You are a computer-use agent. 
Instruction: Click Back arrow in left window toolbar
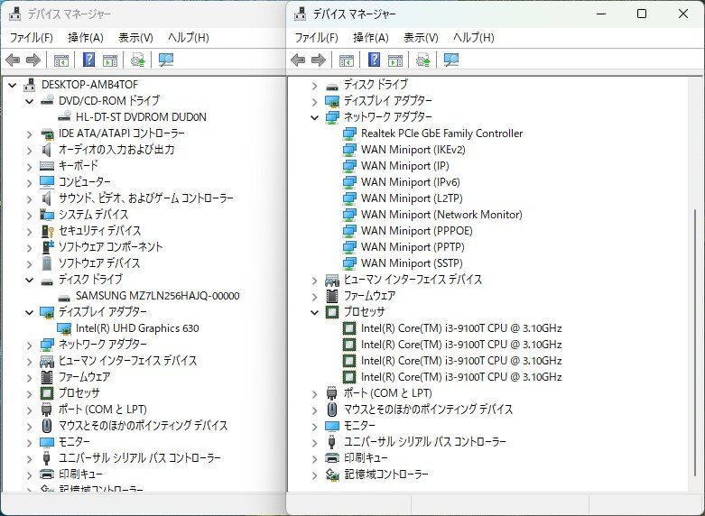click(13, 60)
